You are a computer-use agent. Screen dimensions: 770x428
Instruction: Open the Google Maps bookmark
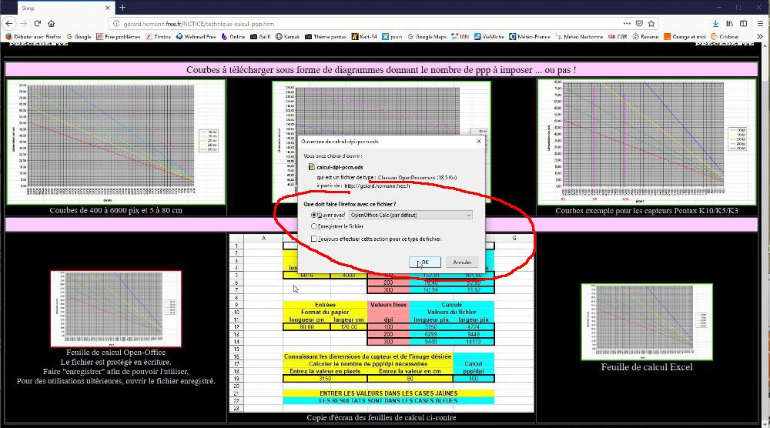(x=427, y=36)
